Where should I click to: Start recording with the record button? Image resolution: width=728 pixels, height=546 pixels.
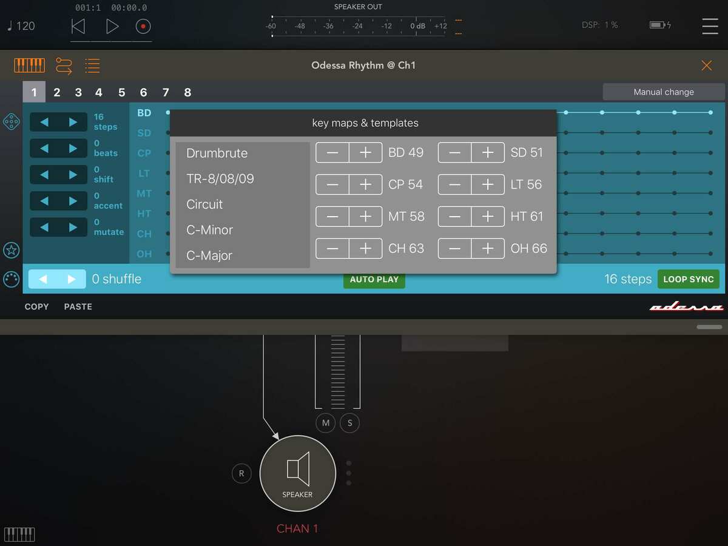(x=143, y=26)
